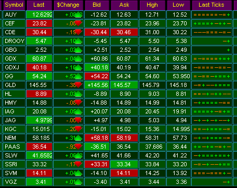Select the HL symbol cell
The image size is (237, 188).
[14, 94]
